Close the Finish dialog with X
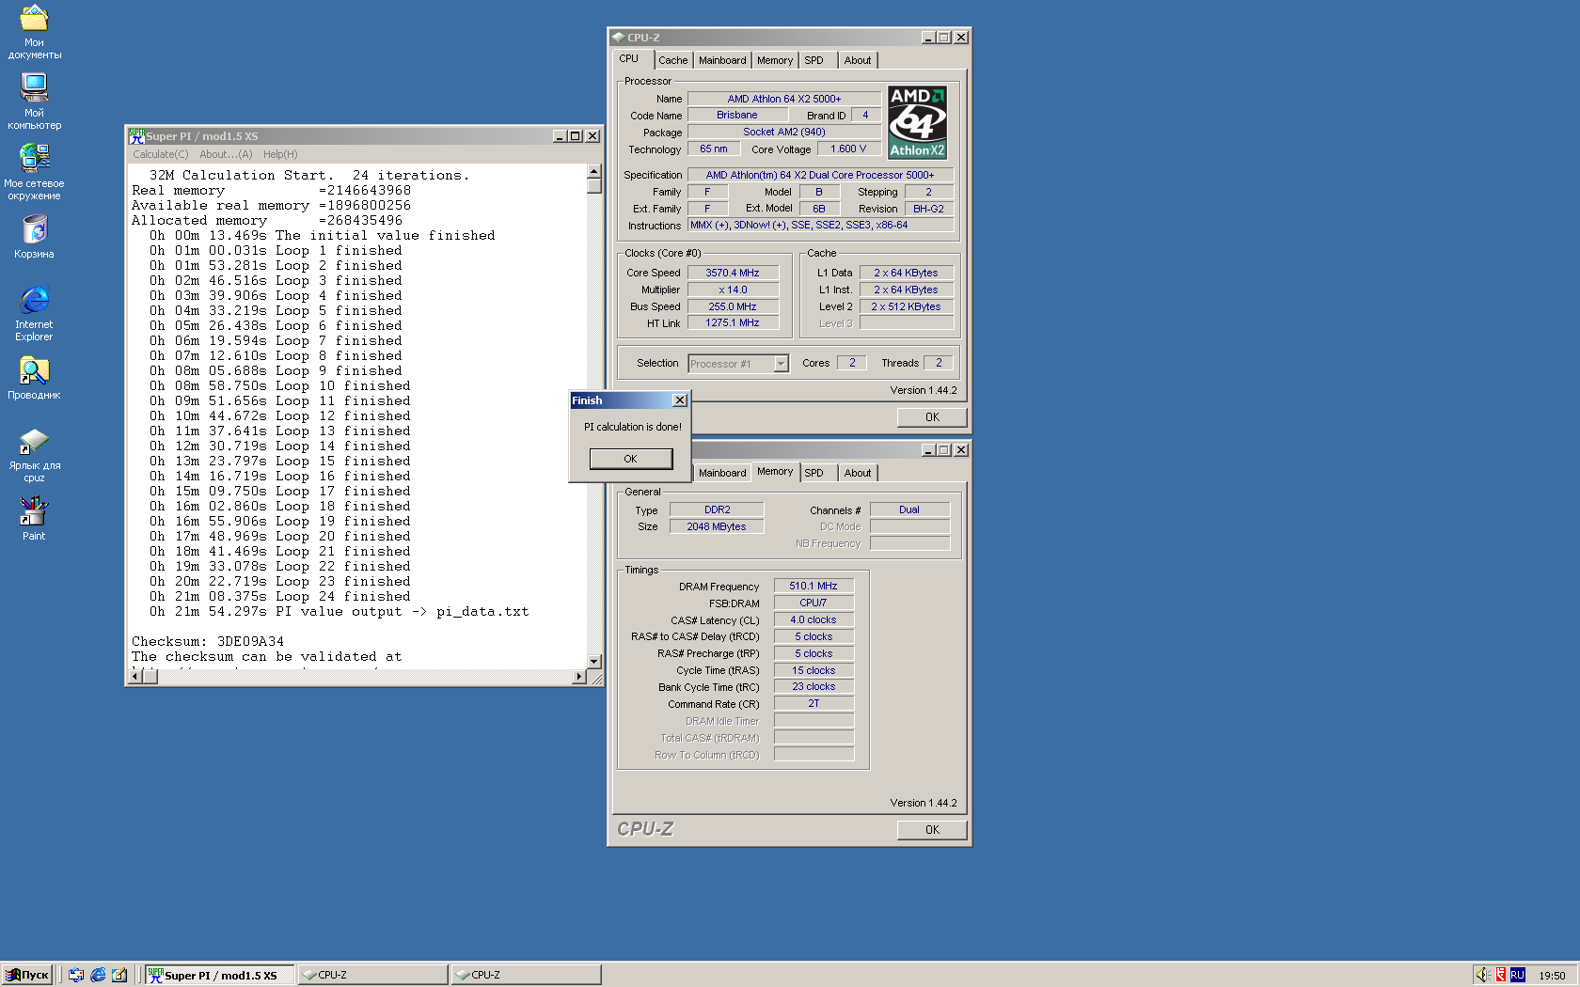Image resolution: width=1580 pixels, height=987 pixels. click(680, 400)
